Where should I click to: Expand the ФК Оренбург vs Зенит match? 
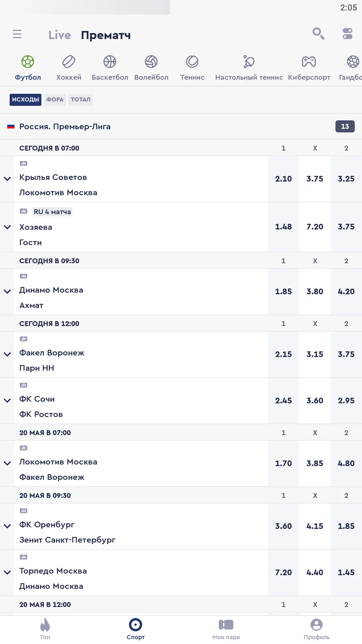[7, 526]
